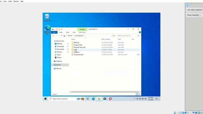Select the Program Files folder
The image size is (203, 114).
[x=78, y=45]
